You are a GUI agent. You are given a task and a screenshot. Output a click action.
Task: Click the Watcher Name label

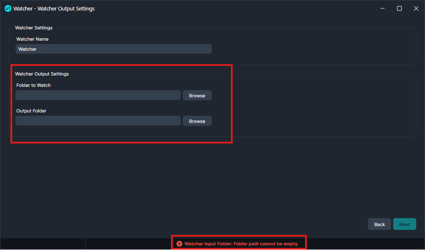click(x=32, y=39)
